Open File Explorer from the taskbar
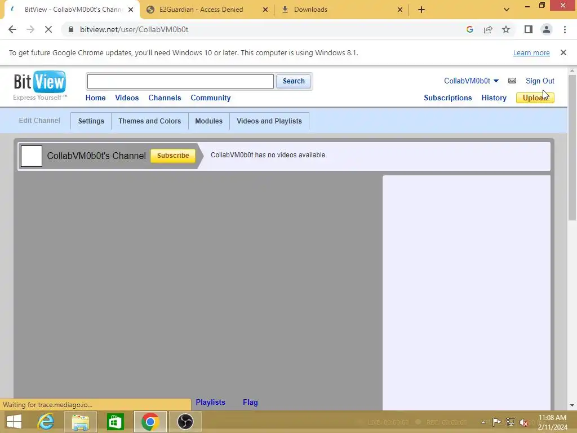 (x=80, y=422)
